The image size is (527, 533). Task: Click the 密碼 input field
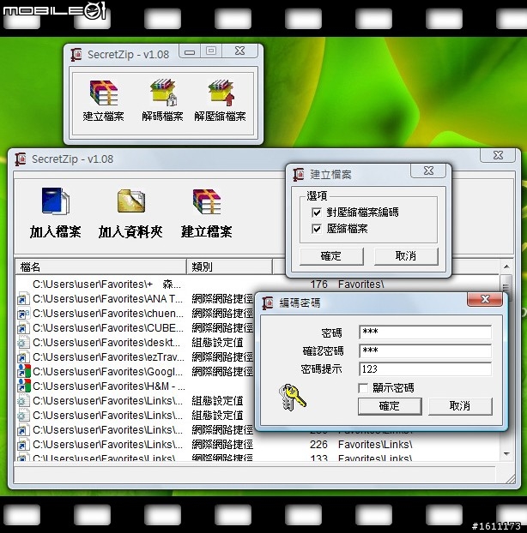[425, 332]
